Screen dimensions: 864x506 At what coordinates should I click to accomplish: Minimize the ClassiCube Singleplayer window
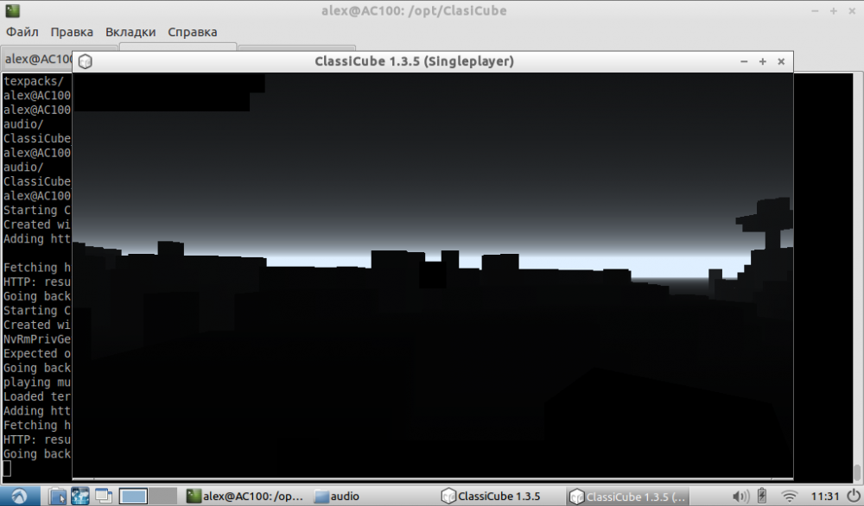(744, 61)
